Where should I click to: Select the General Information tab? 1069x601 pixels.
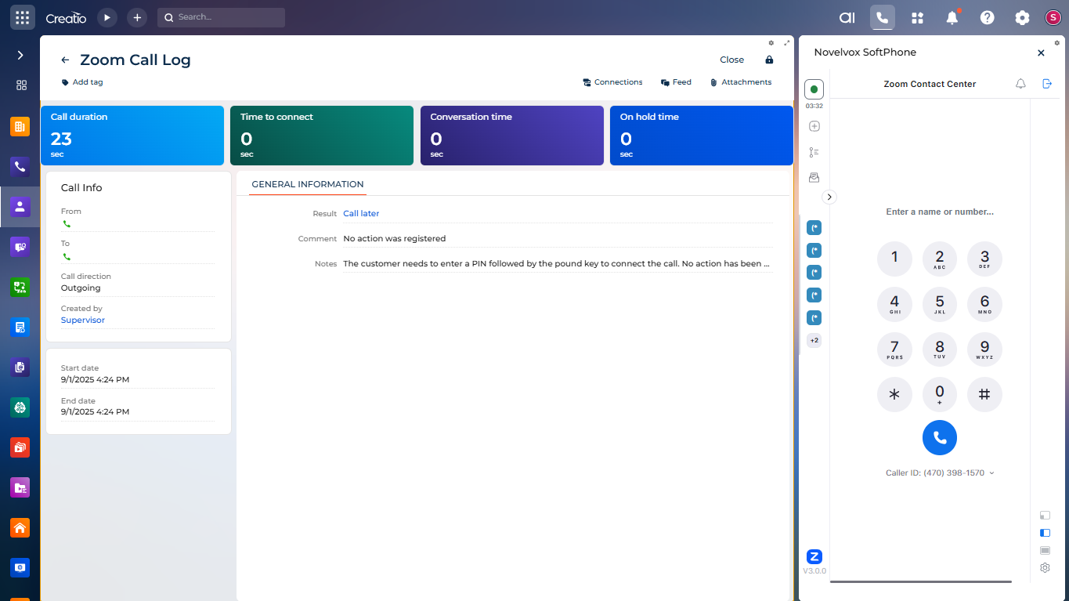[x=307, y=184]
